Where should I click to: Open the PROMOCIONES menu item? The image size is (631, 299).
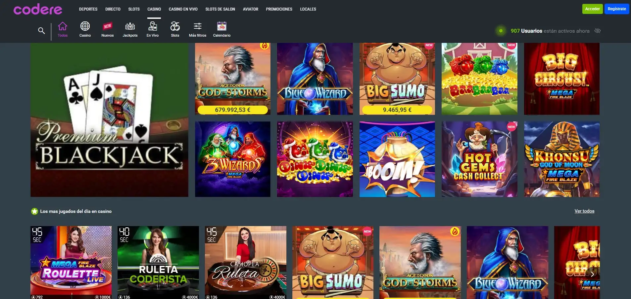pyautogui.click(x=279, y=9)
